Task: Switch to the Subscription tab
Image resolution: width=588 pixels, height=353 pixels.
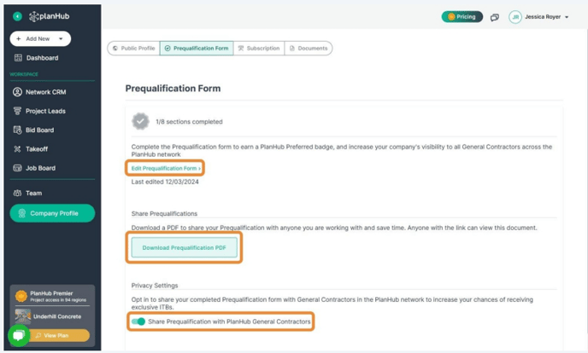Action: tap(259, 49)
